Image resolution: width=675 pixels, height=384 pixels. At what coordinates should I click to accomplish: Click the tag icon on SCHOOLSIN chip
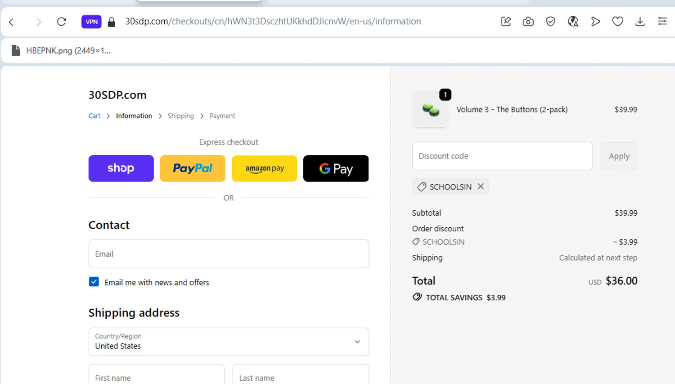422,187
